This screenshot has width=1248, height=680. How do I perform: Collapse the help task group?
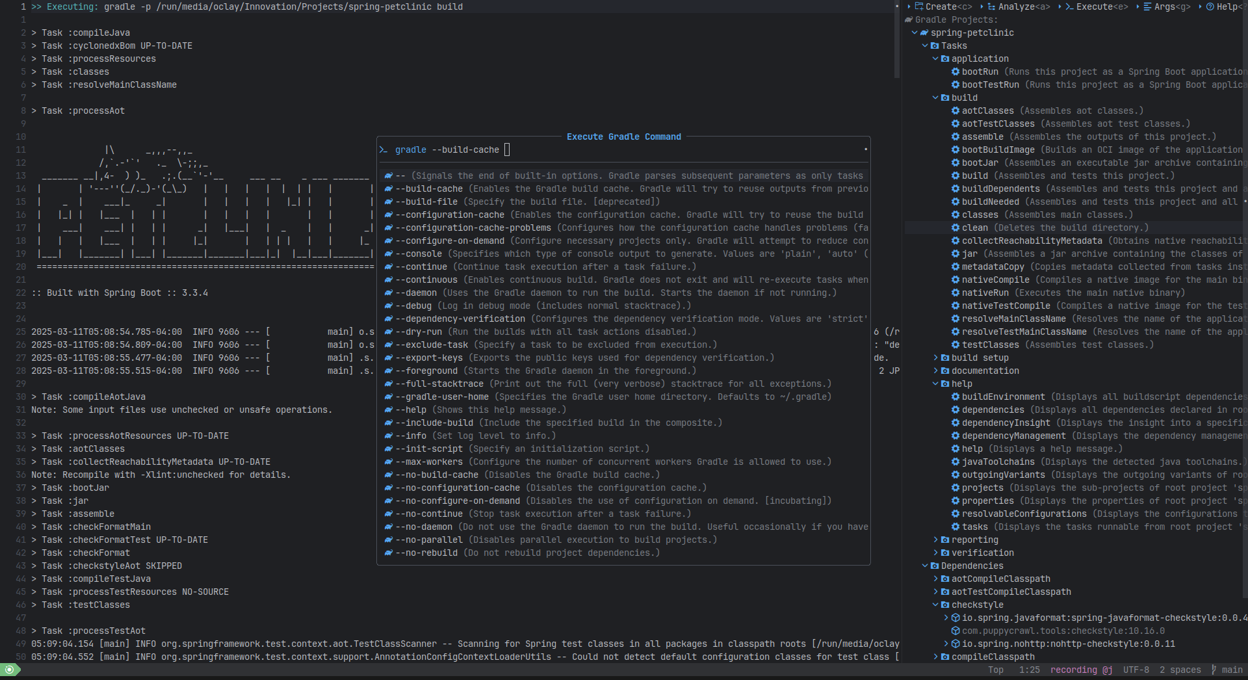pos(936,384)
